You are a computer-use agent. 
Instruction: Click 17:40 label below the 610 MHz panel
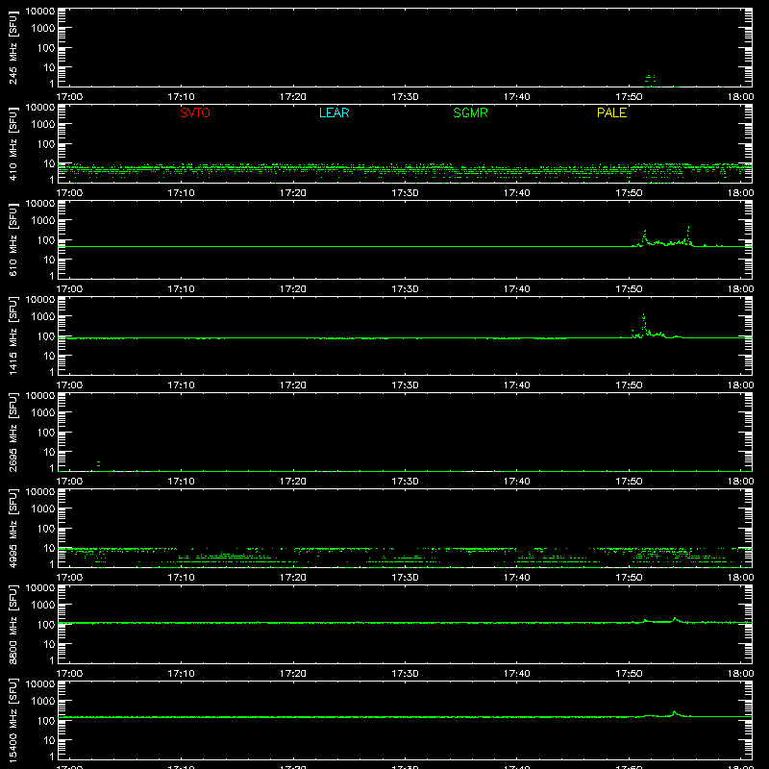[x=516, y=289]
